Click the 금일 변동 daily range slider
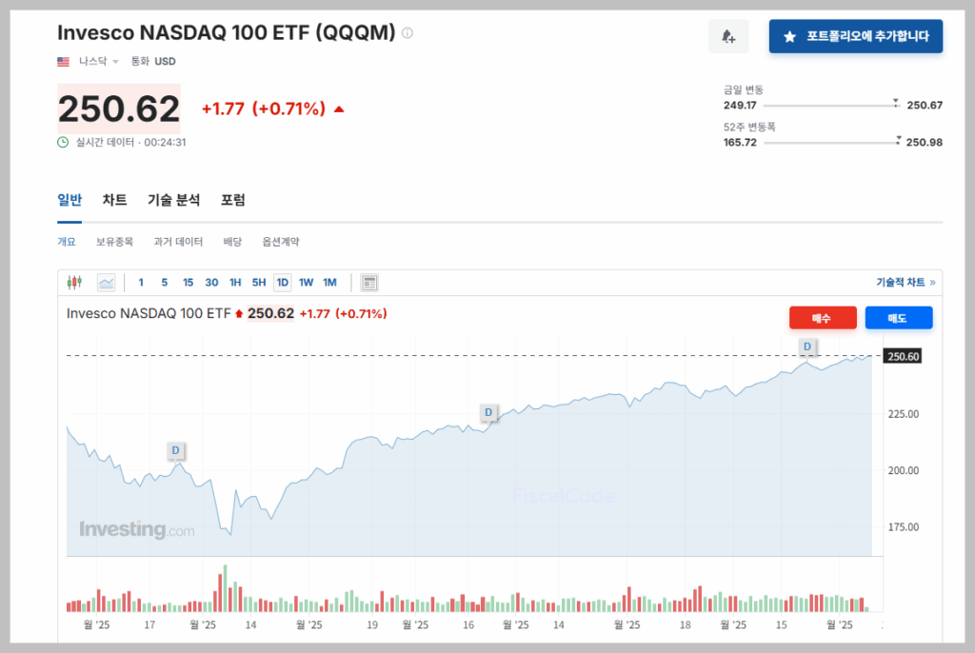Screen dimensions: 975x653 tap(895, 102)
